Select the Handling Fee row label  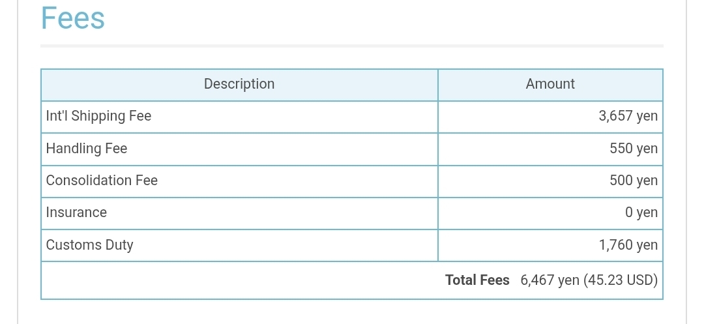coord(86,148)
